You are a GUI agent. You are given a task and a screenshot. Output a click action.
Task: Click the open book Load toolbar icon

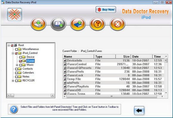[58, 24]
